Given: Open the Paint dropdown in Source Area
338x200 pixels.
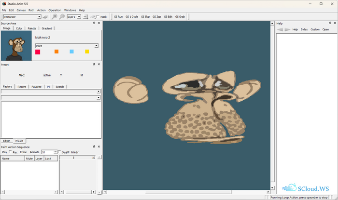Looking at the screenshot, I should tap(97, 46).
